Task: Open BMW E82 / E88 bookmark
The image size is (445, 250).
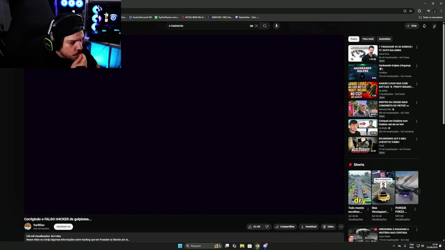Action: coord(220,17)
